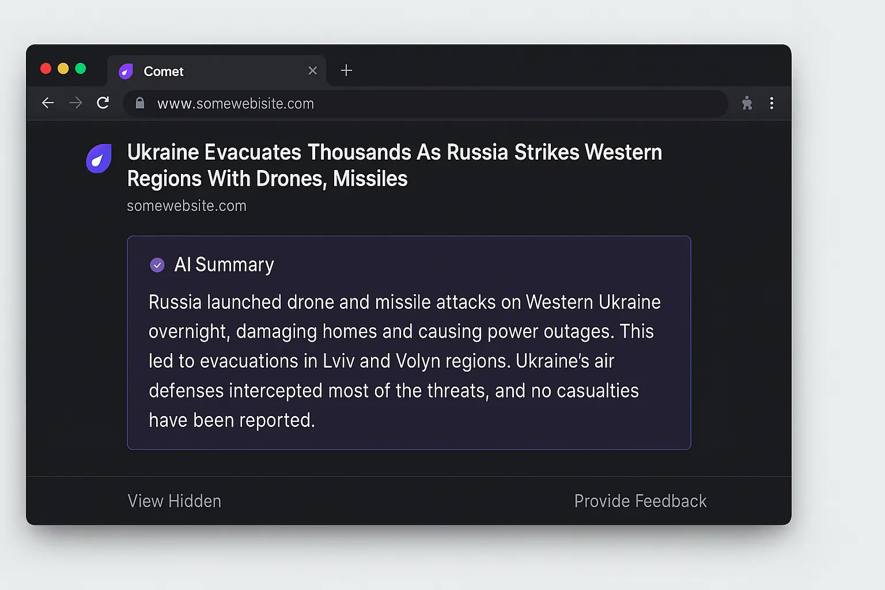Click the Comet favicon on the browser tab
This screenshot has width=885, height=590.
click(126, 71)
